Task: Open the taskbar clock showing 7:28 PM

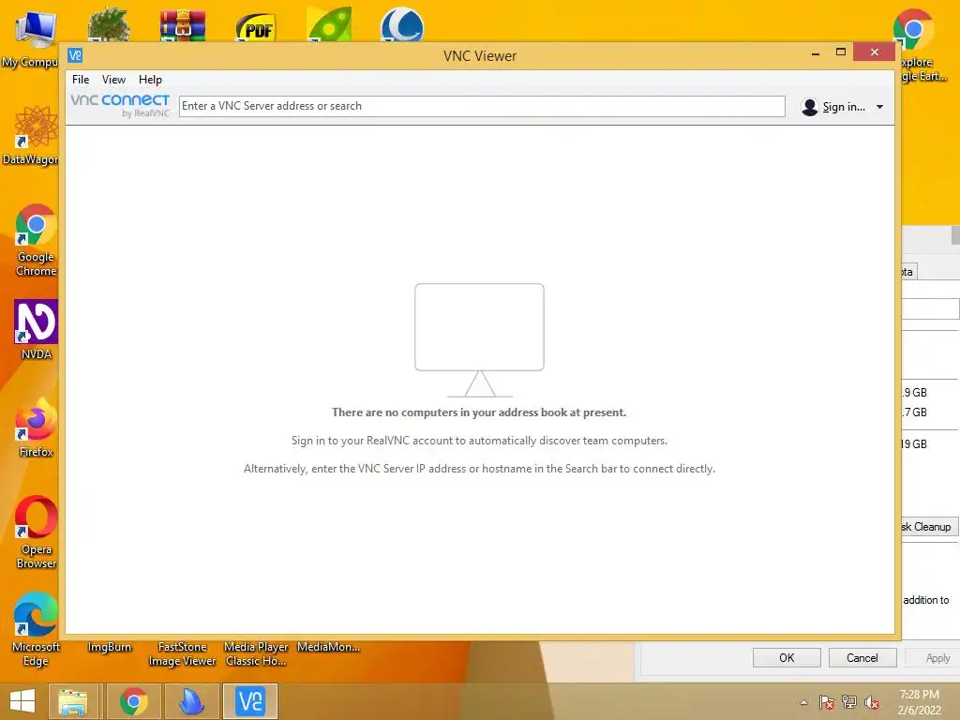Action: [x=919, y=702]
